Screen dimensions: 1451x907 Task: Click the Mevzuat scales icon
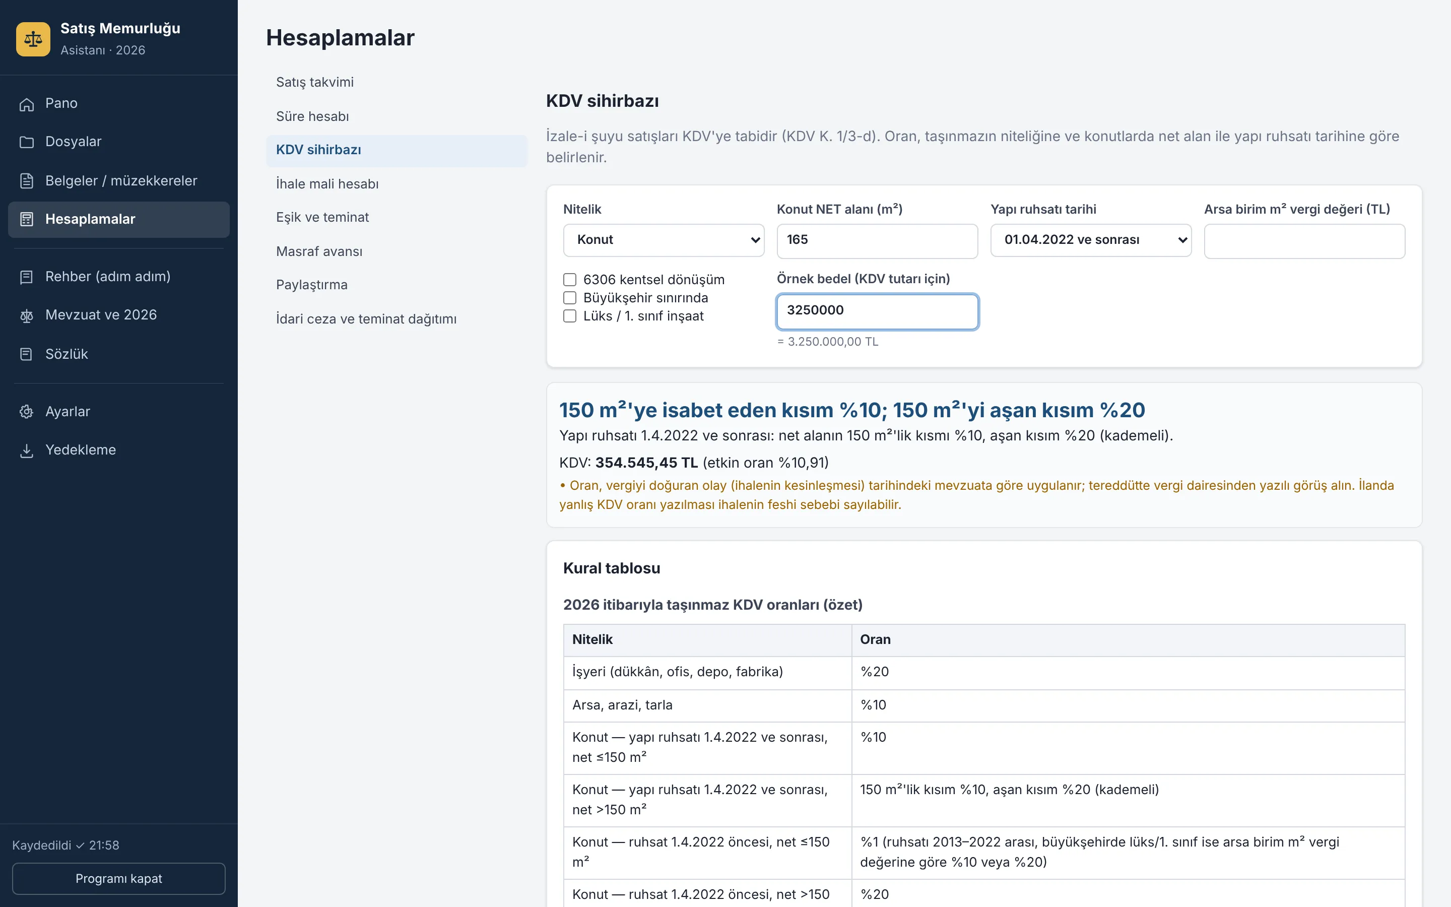[26, 315]
